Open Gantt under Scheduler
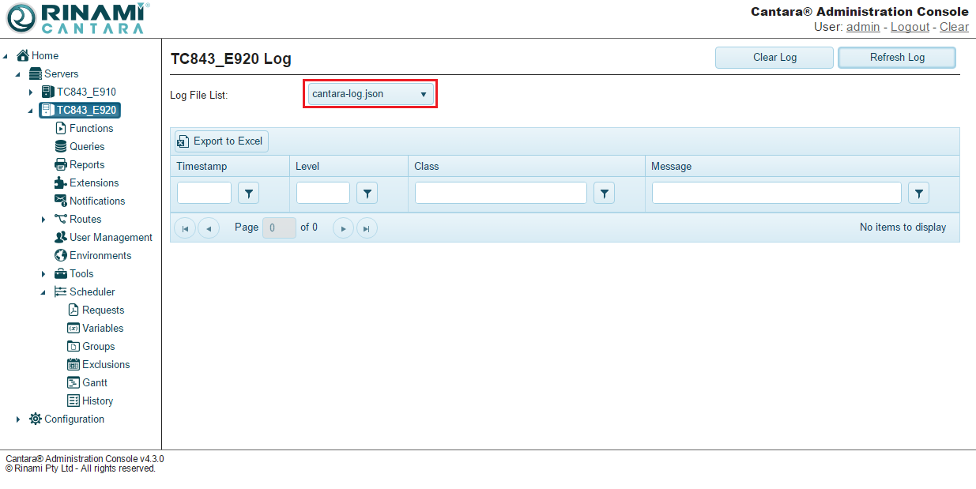 94,382
